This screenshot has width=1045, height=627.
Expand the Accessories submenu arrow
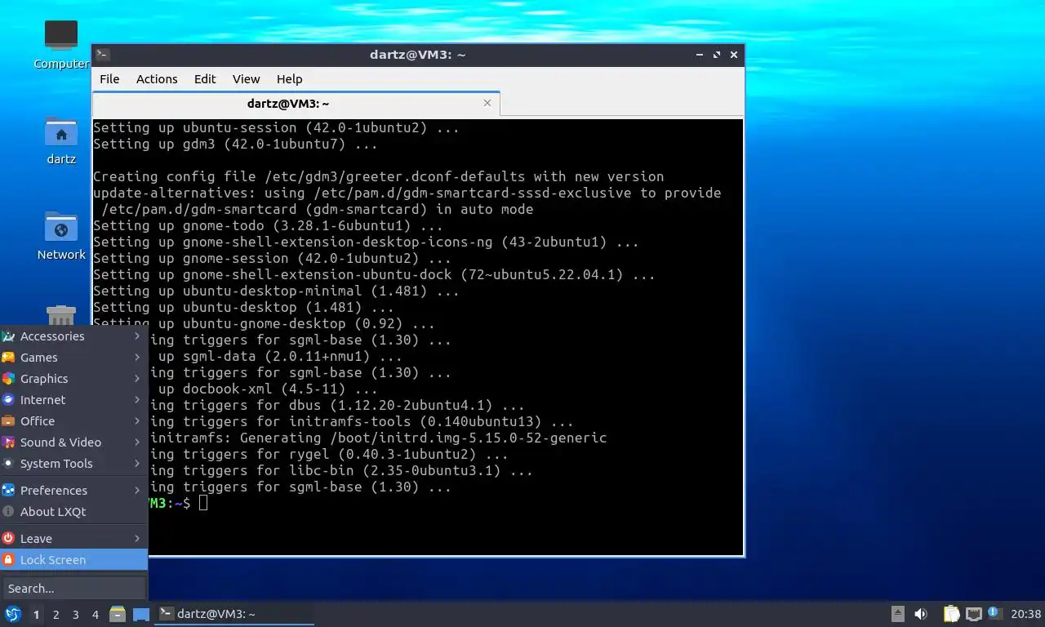tap(137, 336)
